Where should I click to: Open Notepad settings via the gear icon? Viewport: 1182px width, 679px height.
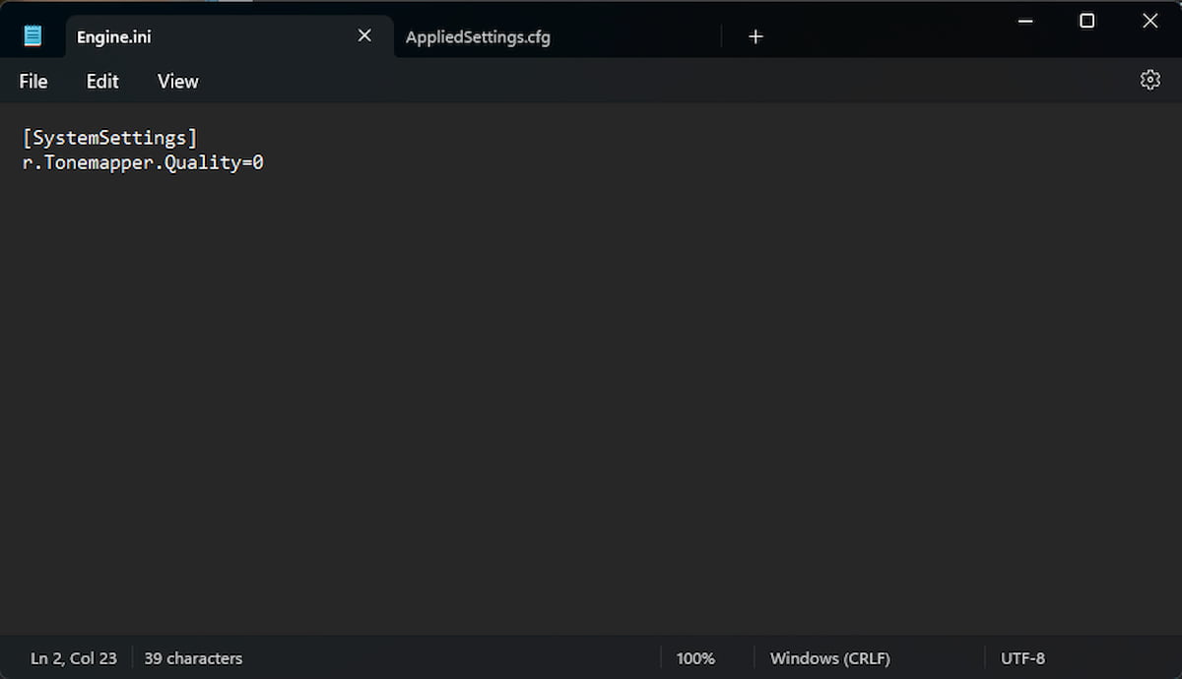coord(1149,80)
